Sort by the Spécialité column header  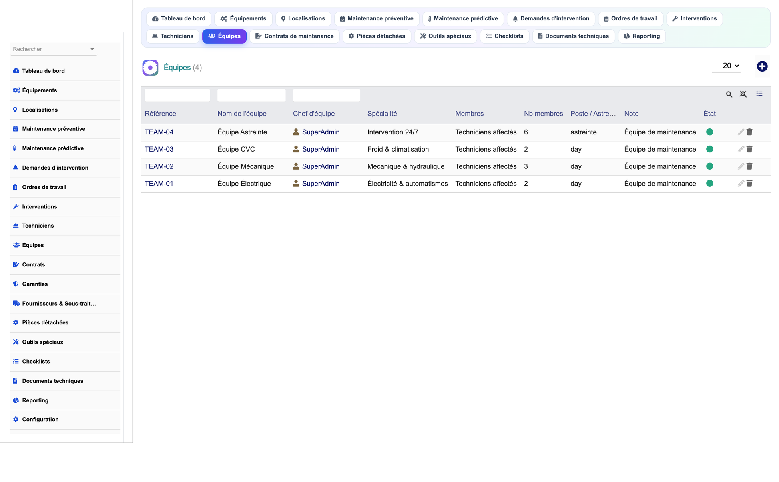pyautogui.click(x=382, y=114)
